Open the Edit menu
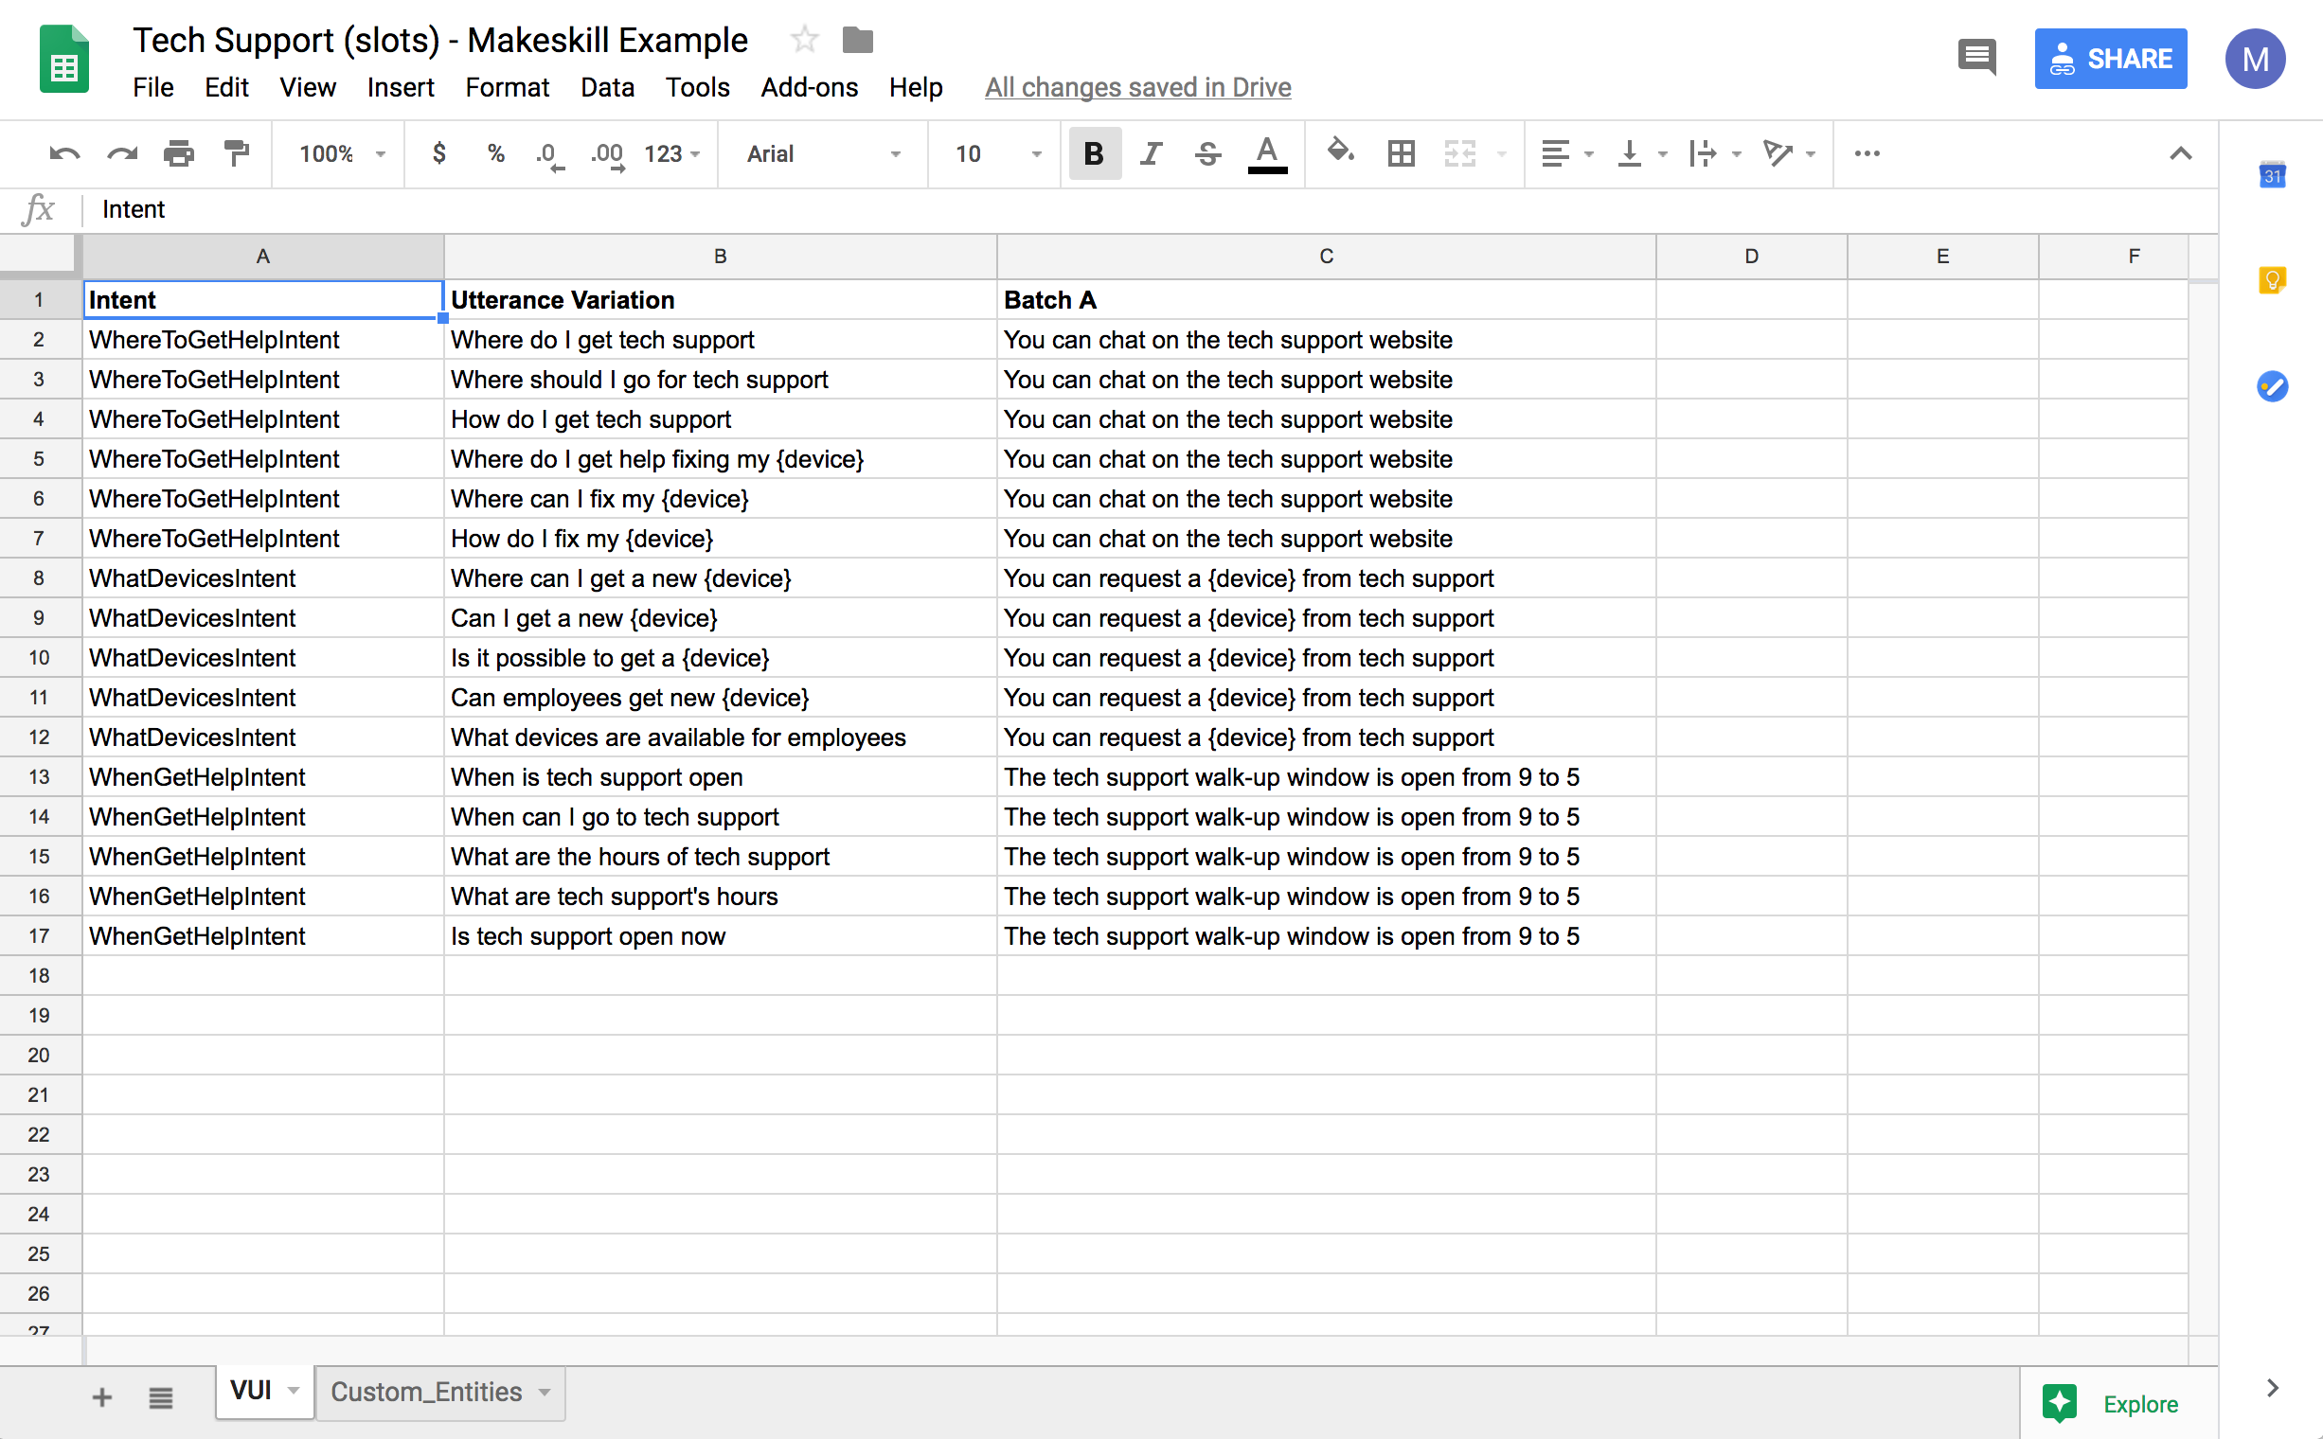Viewport: 2323px width, 1439px height. pos(226,87)
